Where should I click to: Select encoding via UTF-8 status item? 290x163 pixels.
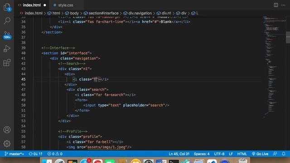[x=219, y=154]
